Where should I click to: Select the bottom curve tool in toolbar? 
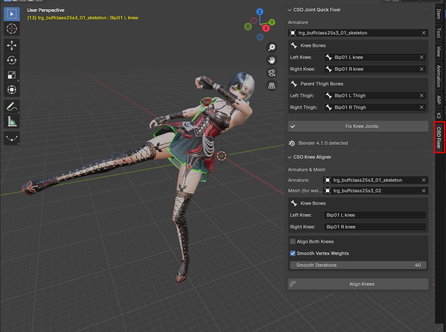pos(12,138)
